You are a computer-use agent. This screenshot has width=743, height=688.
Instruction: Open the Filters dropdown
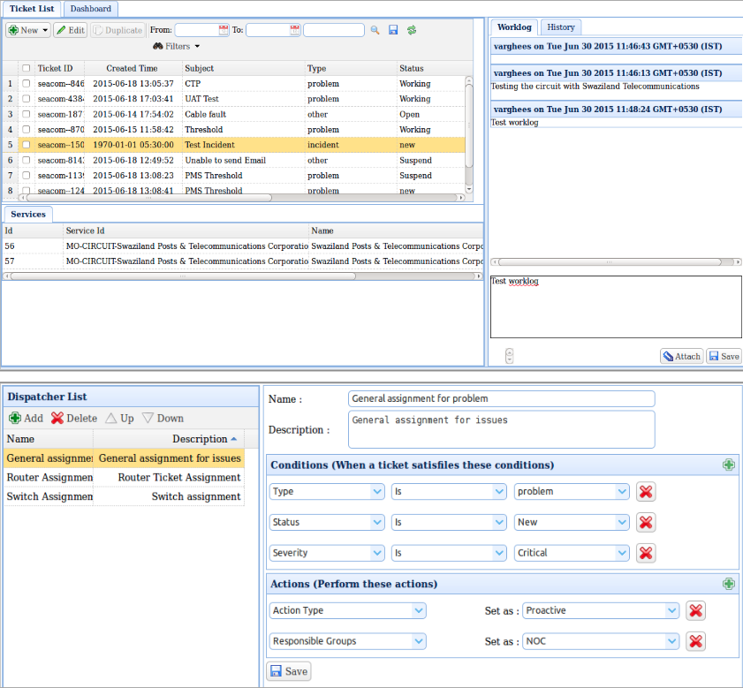177,46
